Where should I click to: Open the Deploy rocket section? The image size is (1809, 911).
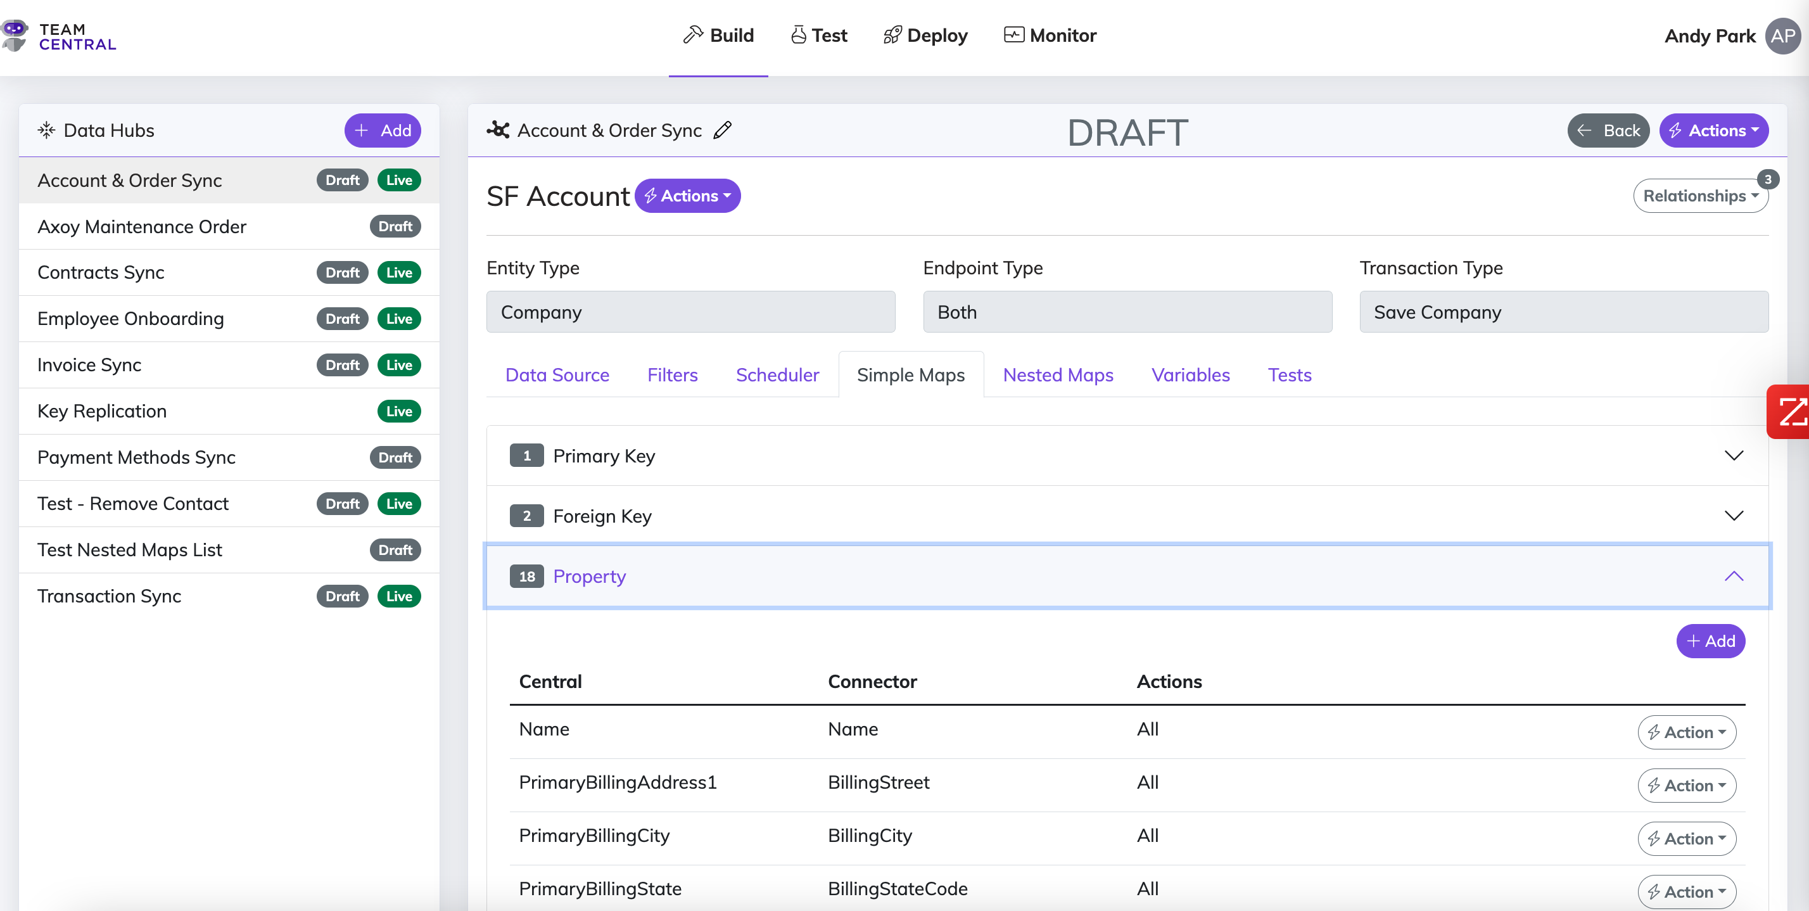(x=925, y=36)
